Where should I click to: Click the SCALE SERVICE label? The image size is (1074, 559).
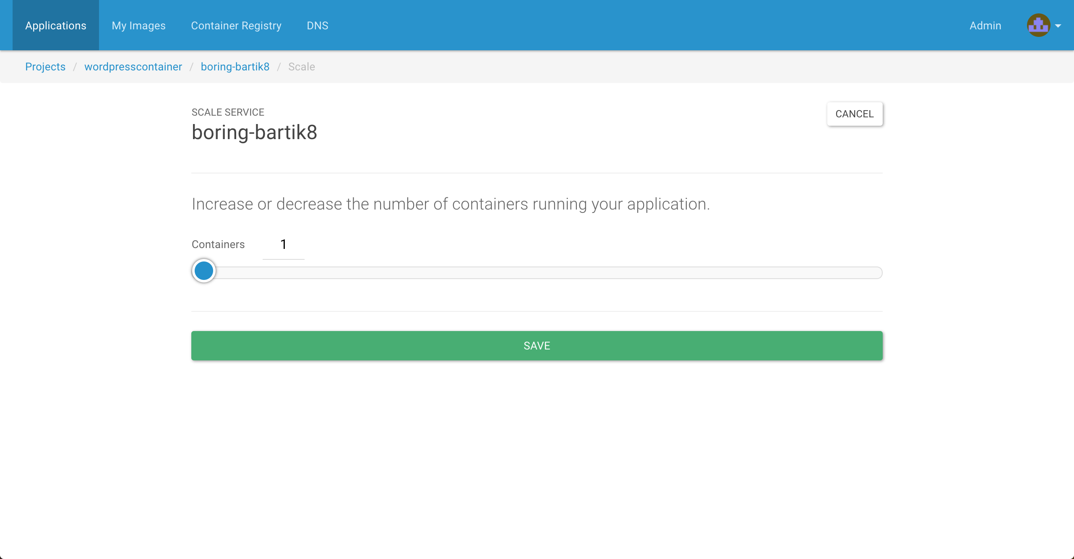pyautogui.click(x=228, y=112)
